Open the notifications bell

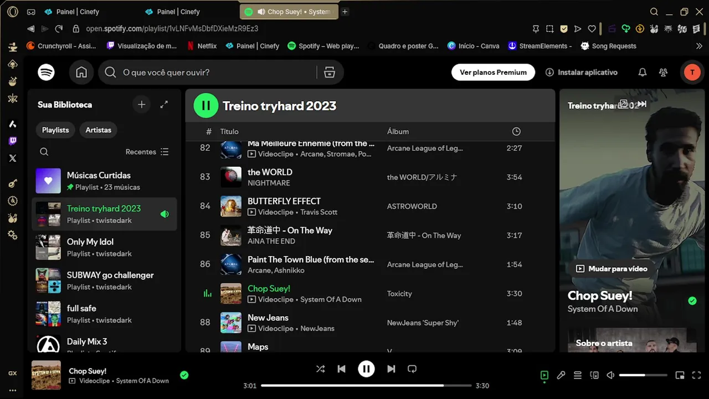click(643, 72)
